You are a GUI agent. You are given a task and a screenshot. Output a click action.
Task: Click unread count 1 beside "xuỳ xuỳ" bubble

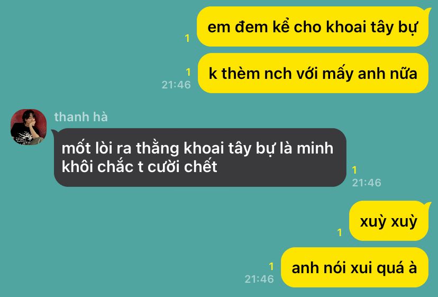pyautogui.click(x=340, y=232)
